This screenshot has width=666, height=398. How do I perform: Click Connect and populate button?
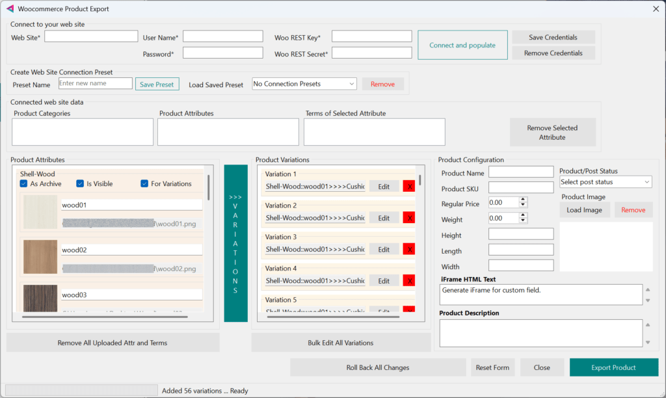(x=462, y=46)
